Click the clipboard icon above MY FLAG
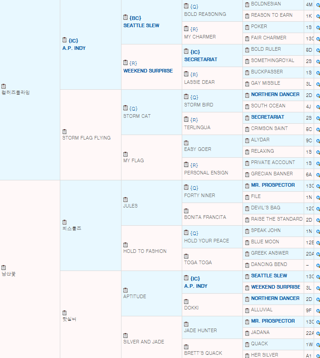Viewport: 320px width, 358px height. (x=126, y=154)
